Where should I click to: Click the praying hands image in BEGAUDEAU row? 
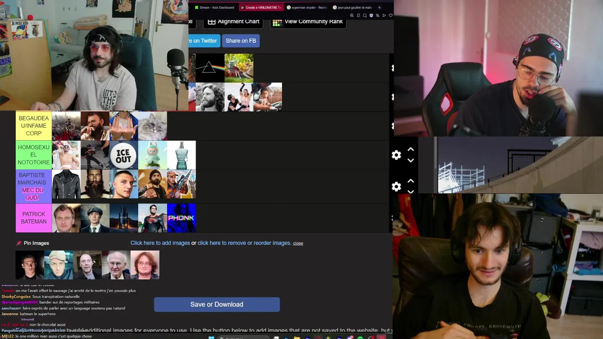123,126
